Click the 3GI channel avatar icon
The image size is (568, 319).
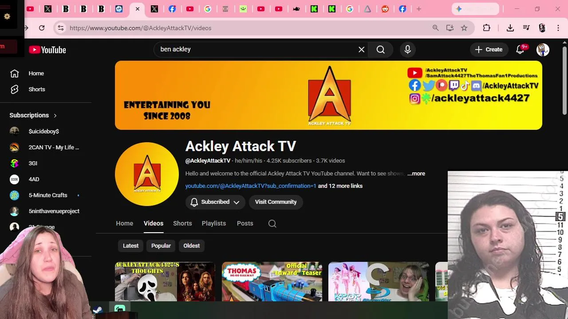tap(15, 163)
